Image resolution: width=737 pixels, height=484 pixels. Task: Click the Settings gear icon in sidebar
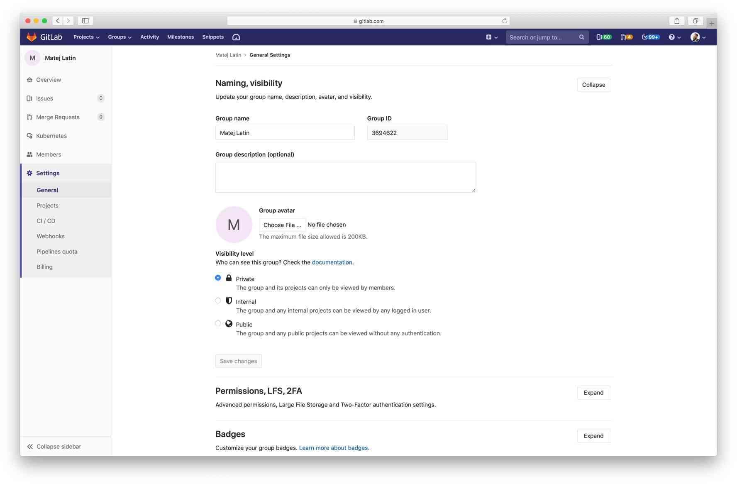[x=29, y=173]
